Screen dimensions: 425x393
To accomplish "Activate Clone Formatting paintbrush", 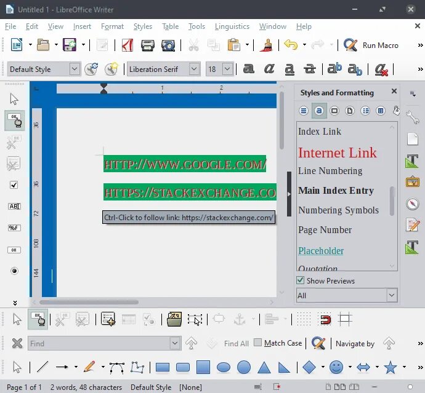I will (266, 45).
